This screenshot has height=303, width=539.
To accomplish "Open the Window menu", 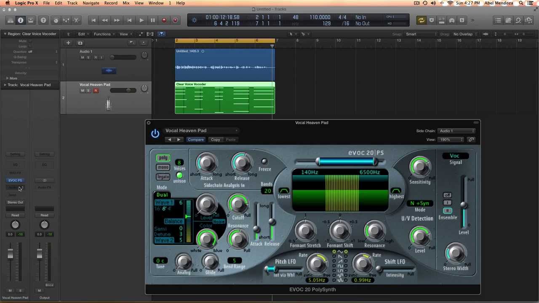I will (x=156, y=3).
